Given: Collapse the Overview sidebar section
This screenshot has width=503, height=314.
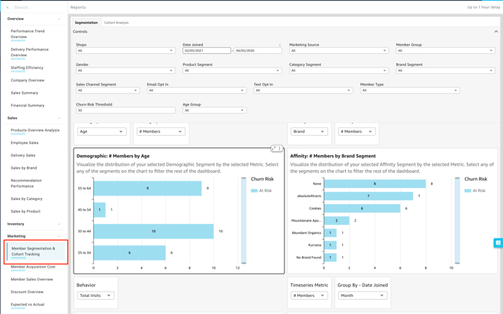Looking at the screenshot, I should point(59,19).
